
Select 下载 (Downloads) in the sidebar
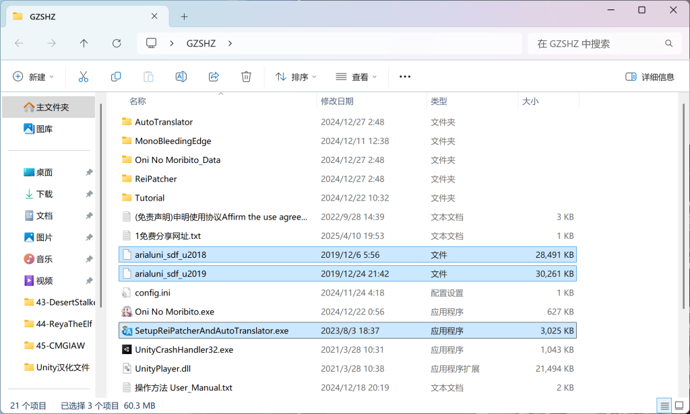pyautogui.click(x=44, y=194)
